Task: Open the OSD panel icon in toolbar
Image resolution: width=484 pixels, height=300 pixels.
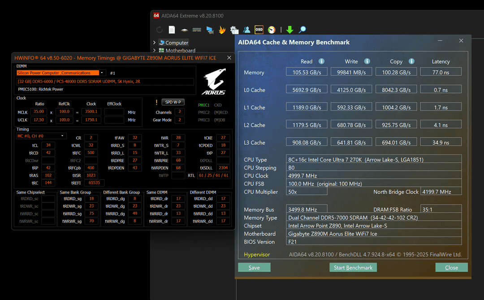Action: tap(259, 30)
